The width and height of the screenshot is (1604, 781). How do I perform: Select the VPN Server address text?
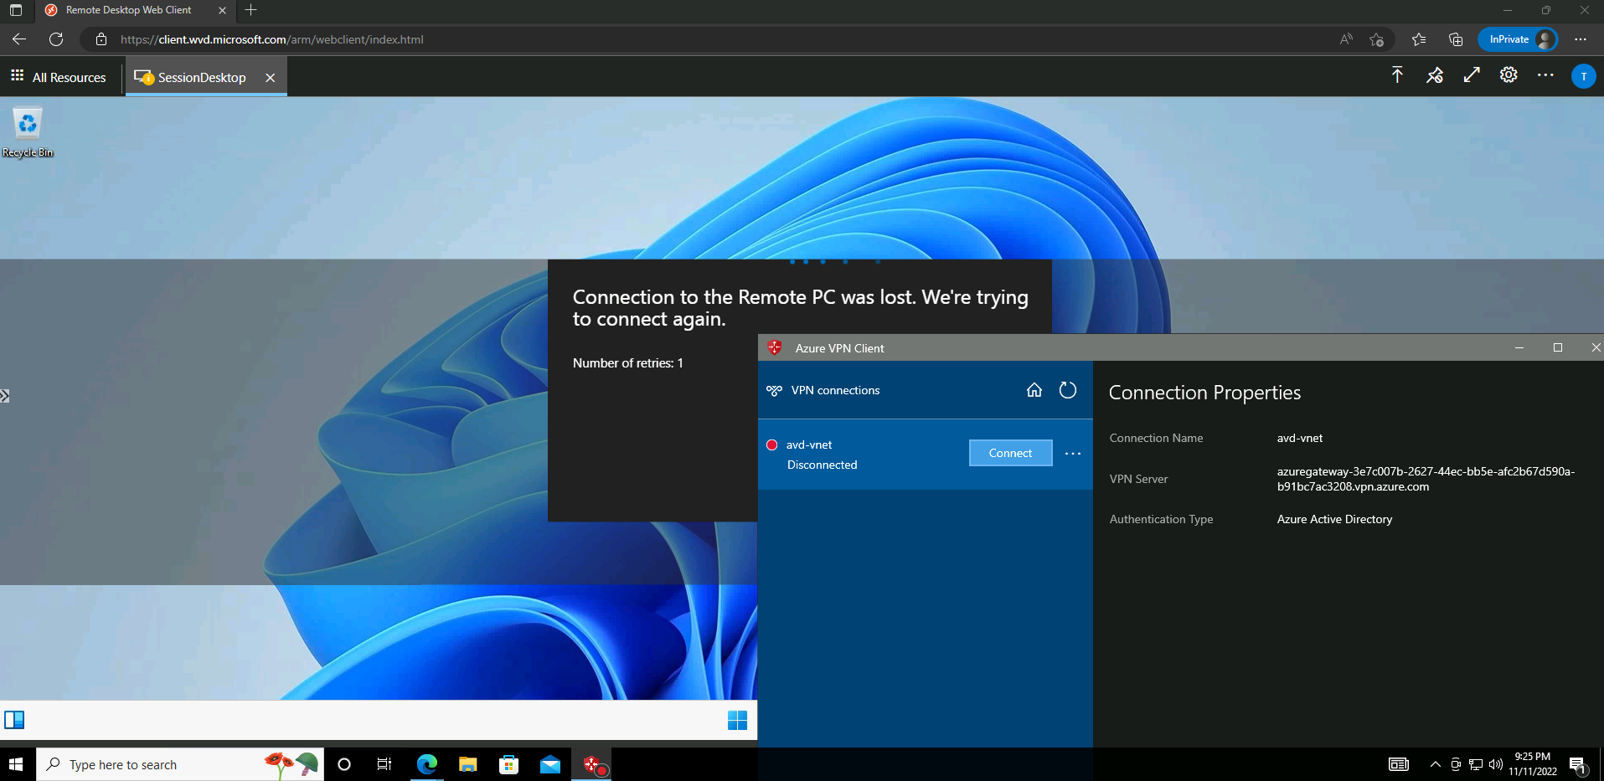(x=1426, y=479)
